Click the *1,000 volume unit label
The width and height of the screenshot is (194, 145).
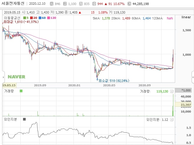pyautogui.click(x=186, y=90)
